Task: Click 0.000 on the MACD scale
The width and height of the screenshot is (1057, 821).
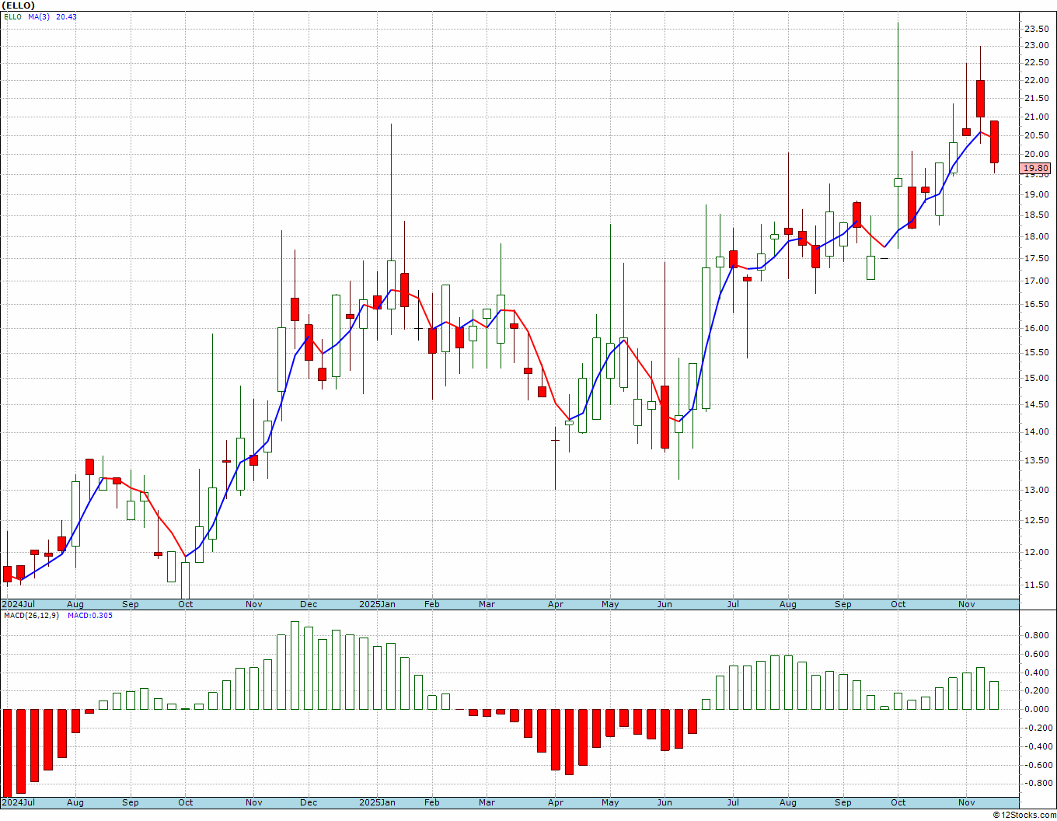Action: [x=1036, y=710]
